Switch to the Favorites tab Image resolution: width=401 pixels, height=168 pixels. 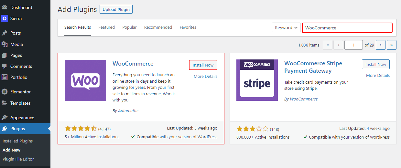[x=188, y=27]
